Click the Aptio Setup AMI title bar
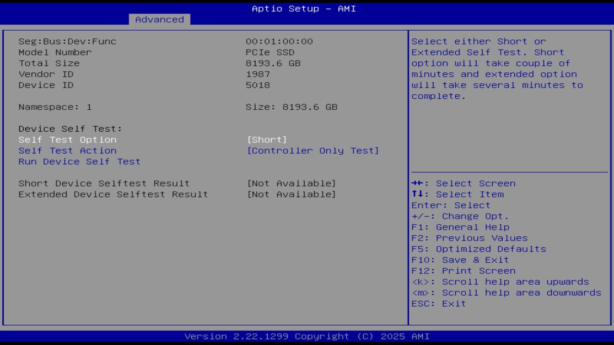 click(x=303, y=8)
